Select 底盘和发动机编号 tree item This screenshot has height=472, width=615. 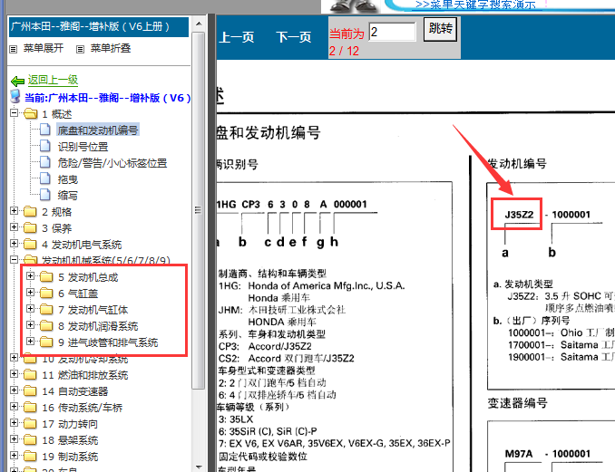98,130
